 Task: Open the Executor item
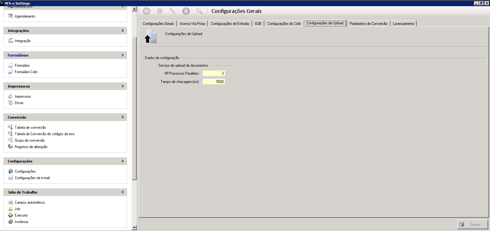pyautogui.click(x=21, y=215)
